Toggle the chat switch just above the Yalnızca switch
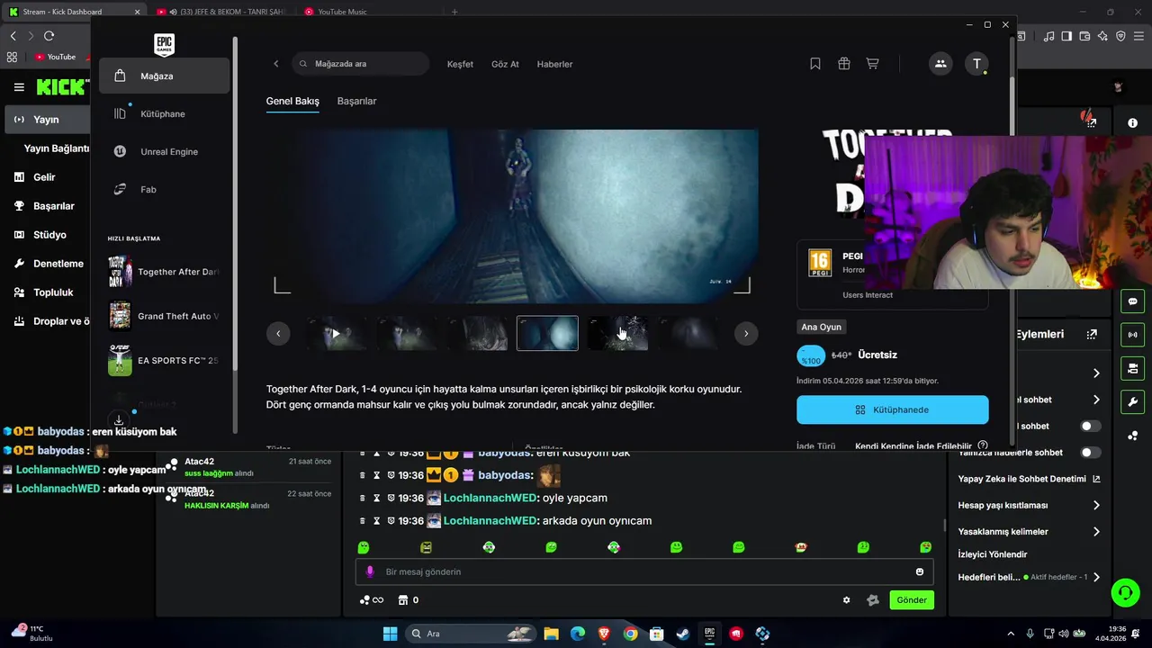 1091,426
